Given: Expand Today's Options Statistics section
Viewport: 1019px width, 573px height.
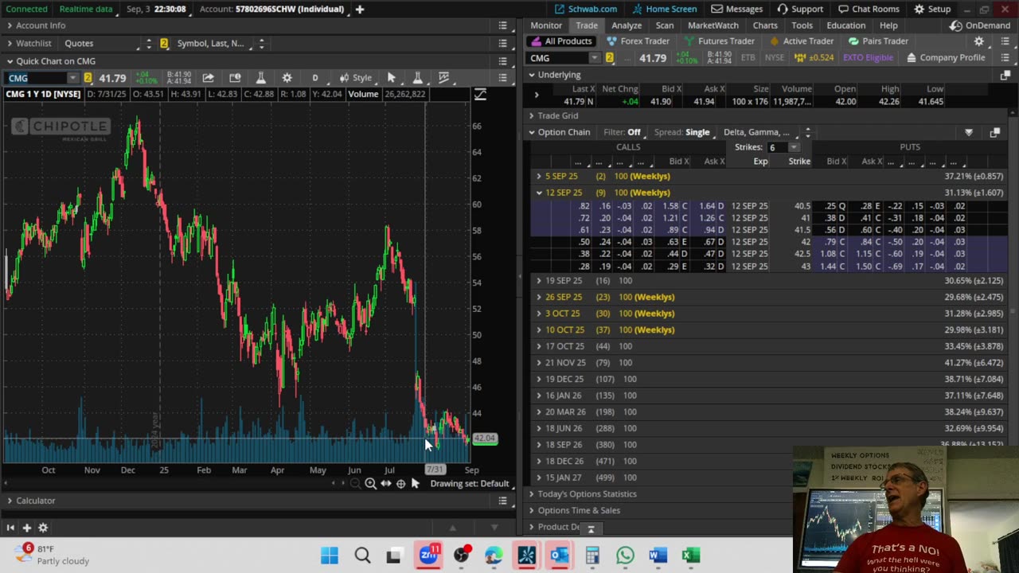Looking at the screenshot, I should point(532,494).
